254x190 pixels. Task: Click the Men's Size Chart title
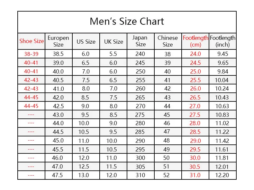pos(127,22)
